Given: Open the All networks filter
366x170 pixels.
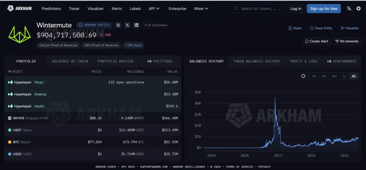Looking at the screenshot, I should tap(347, 41).
